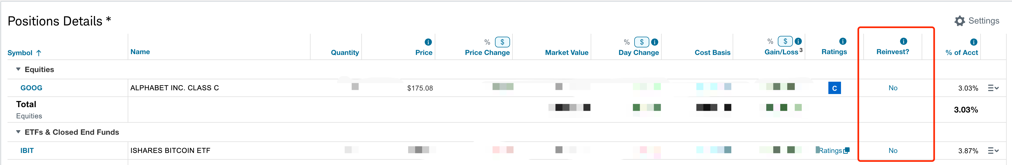1012x165 pixels.
Task: Open the IBIT row actions menu
Action: pyautogui.click(x=993, y=151)
